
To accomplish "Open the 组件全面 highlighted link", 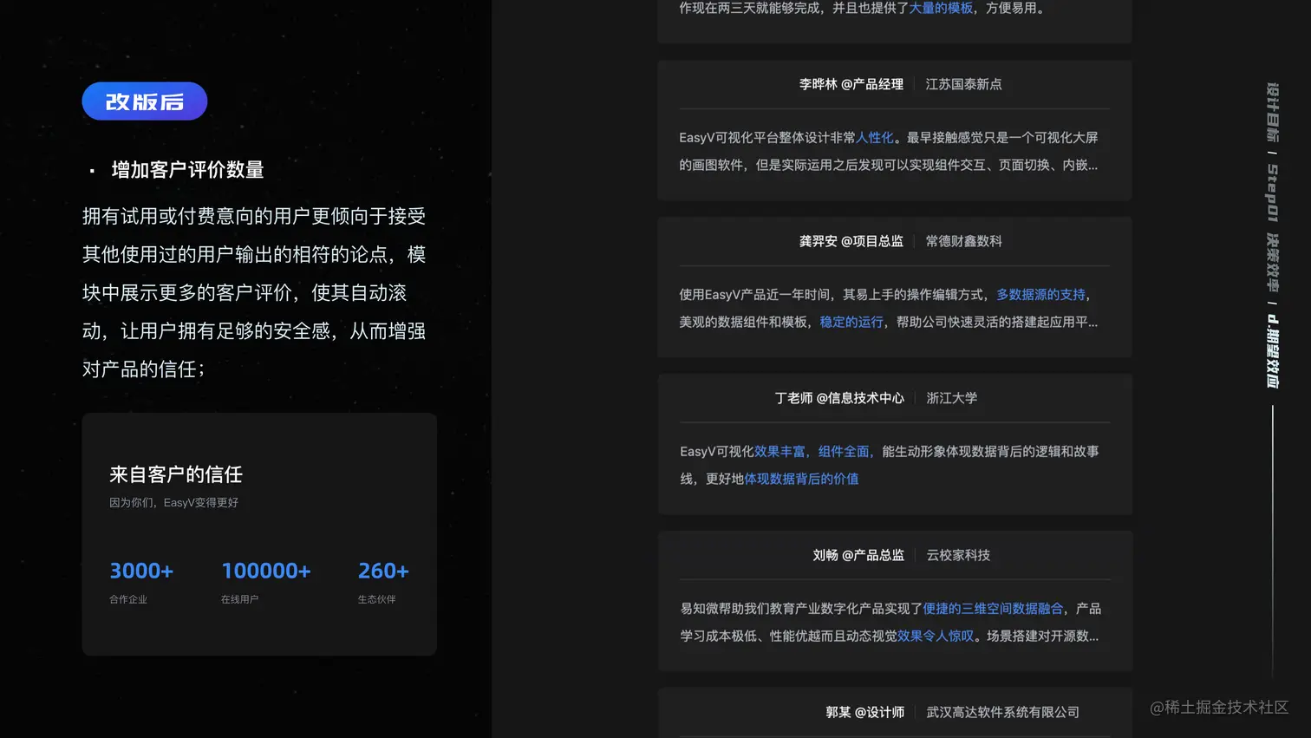I will click(x=844, y=452).
